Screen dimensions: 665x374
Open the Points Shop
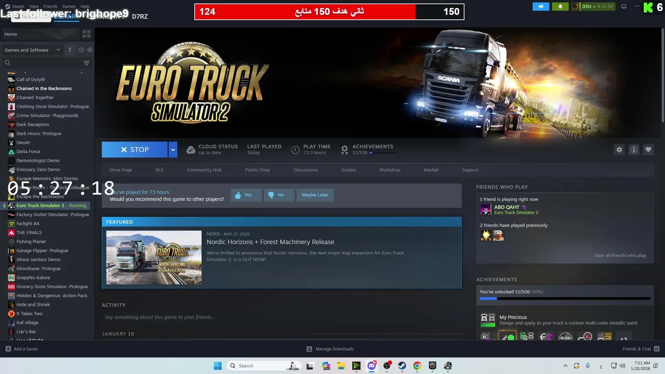[x=257, y=170]
